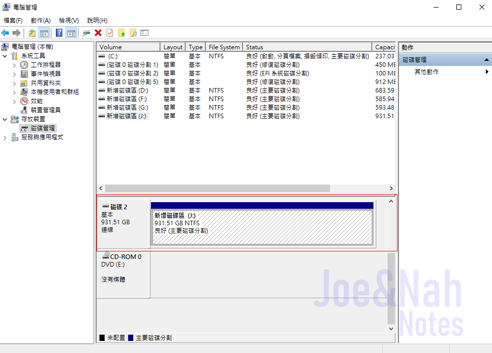This screenshot has width=492, height=353.
Task: Select 服務與應用程式 tree item
Action: tap(42, 137)
